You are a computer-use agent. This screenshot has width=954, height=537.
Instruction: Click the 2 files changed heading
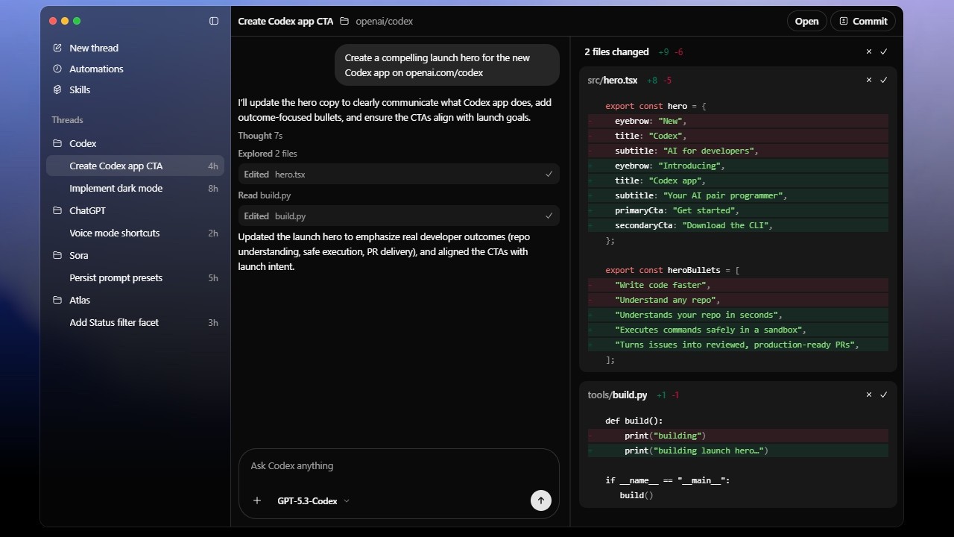(616, 51)
